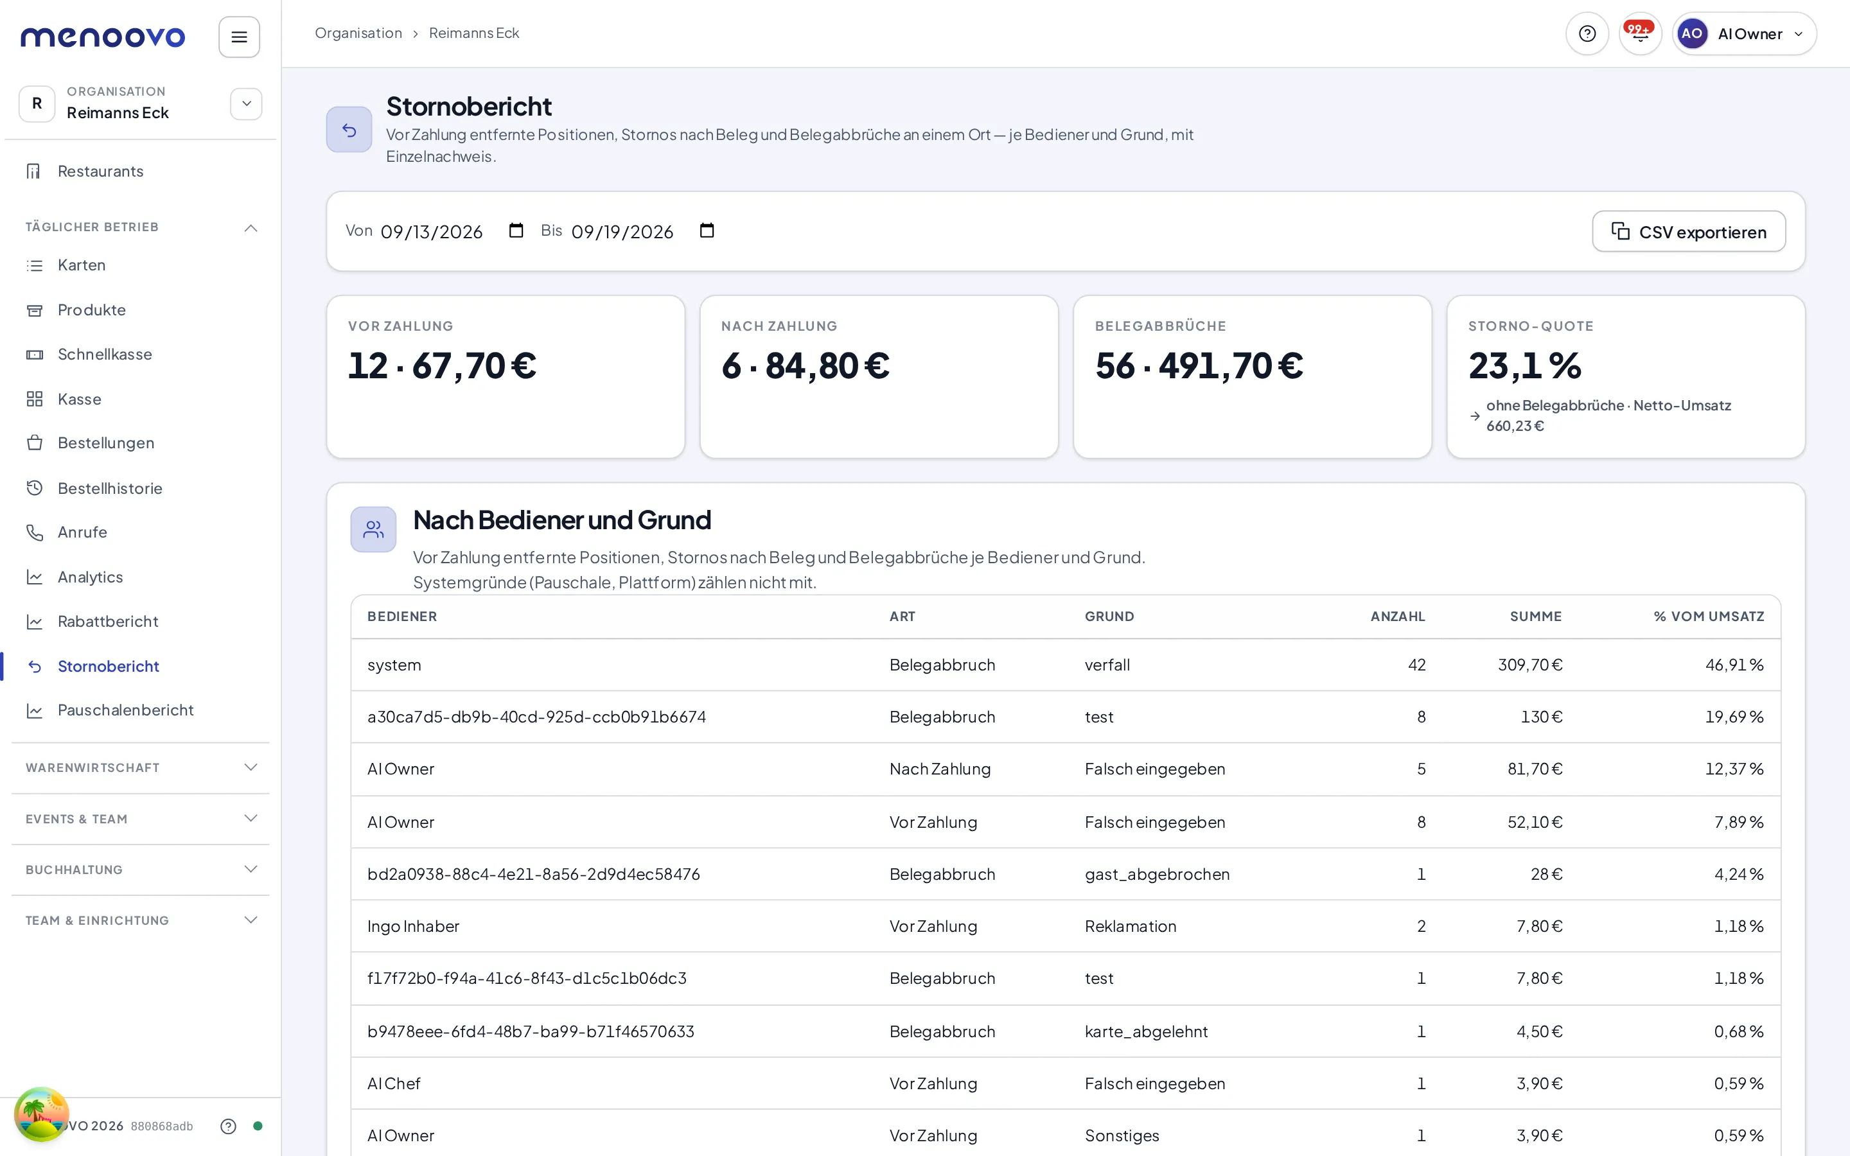
Task: Click the Kasse grid icon
Action: pos(35,399)
